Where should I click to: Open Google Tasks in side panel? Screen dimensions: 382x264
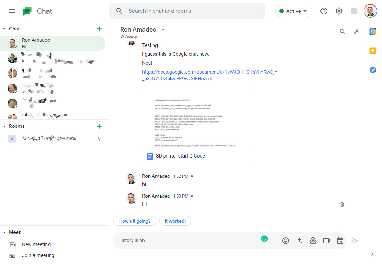[373, 70]
